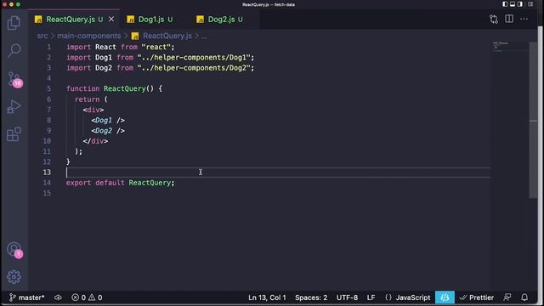Click the Ln 13, Col 1 indicator
The image size is (544, 306).
point(267,297)
